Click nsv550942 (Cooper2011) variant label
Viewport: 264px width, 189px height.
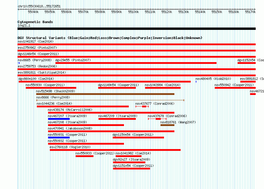(234, 85)
